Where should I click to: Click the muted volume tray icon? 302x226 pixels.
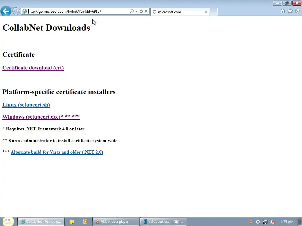pyautogui.click(x=272, y=222)
